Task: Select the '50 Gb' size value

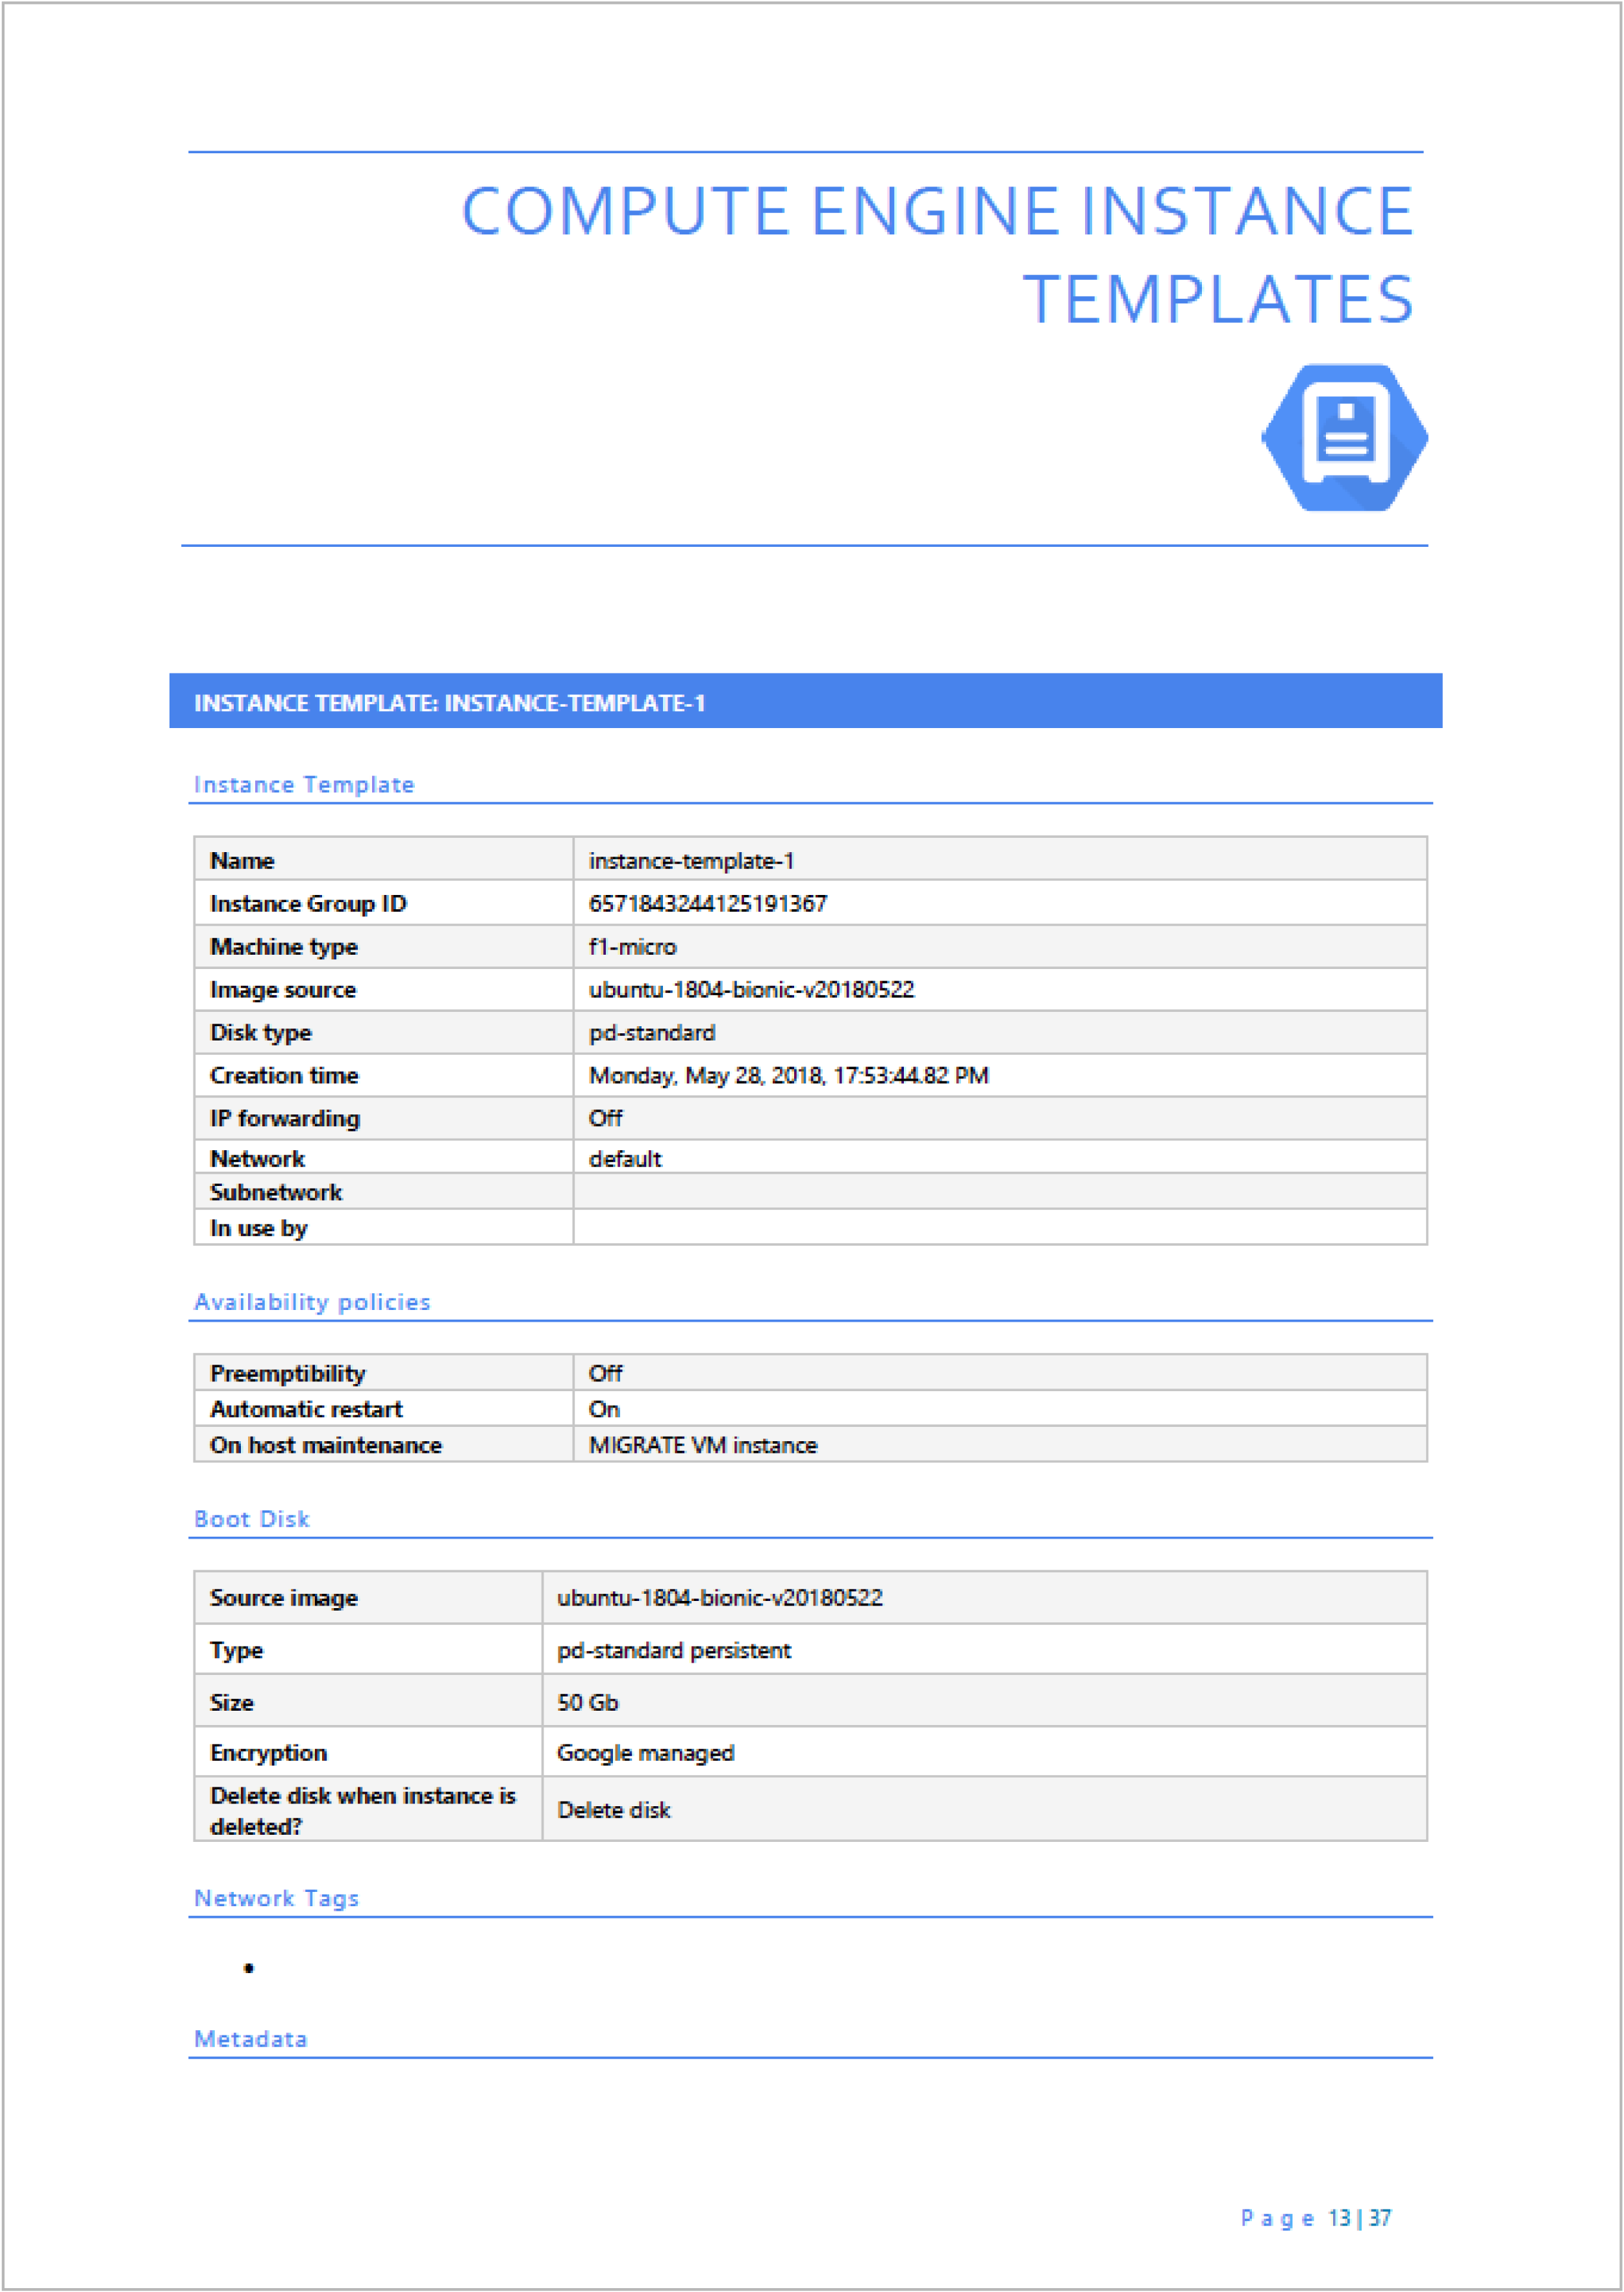Action: point(588,1703)
